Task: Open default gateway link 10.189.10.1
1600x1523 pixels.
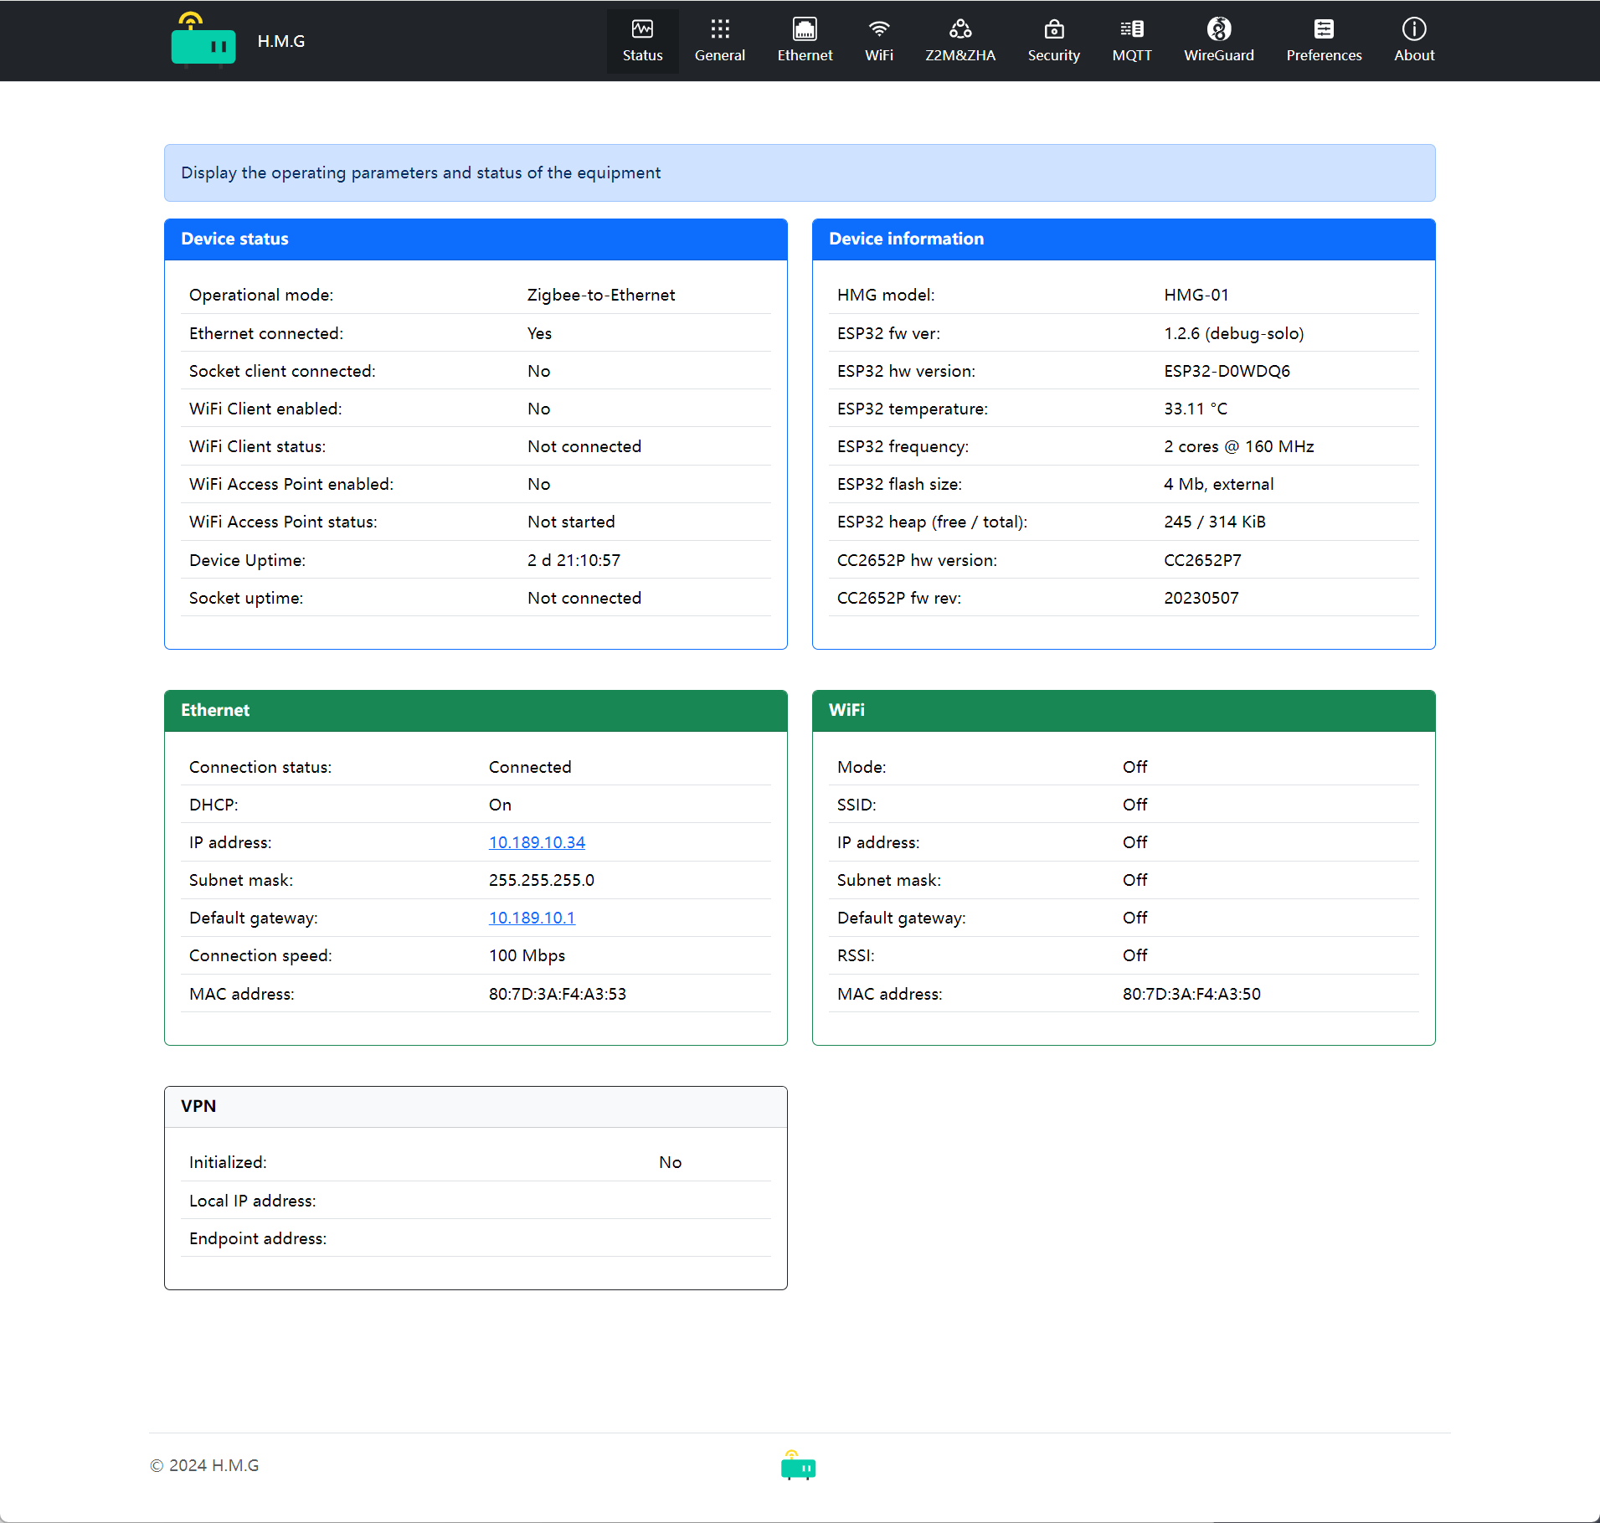Action: [532, 918]
